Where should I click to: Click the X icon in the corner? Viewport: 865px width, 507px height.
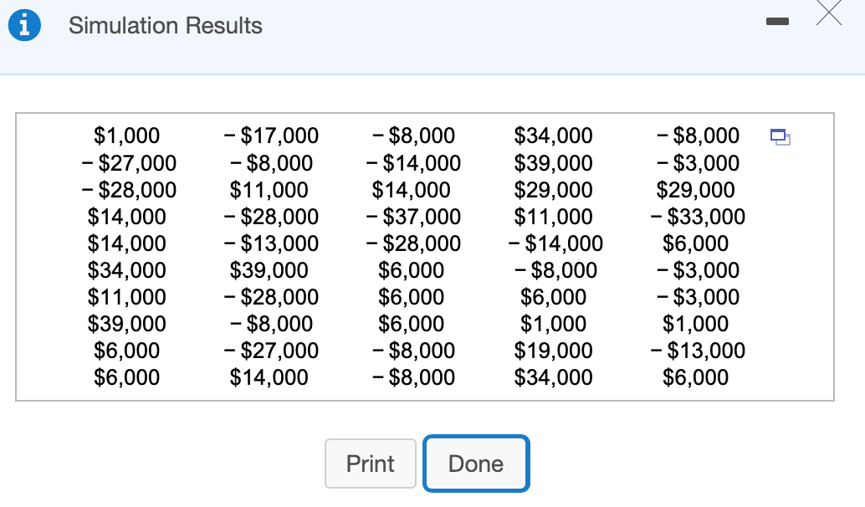[828, 14]
